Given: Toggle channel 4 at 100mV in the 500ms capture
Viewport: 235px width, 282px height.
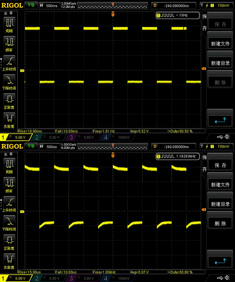Looking at the screenshot, I should pyautogui.click(x=117, y=138).
